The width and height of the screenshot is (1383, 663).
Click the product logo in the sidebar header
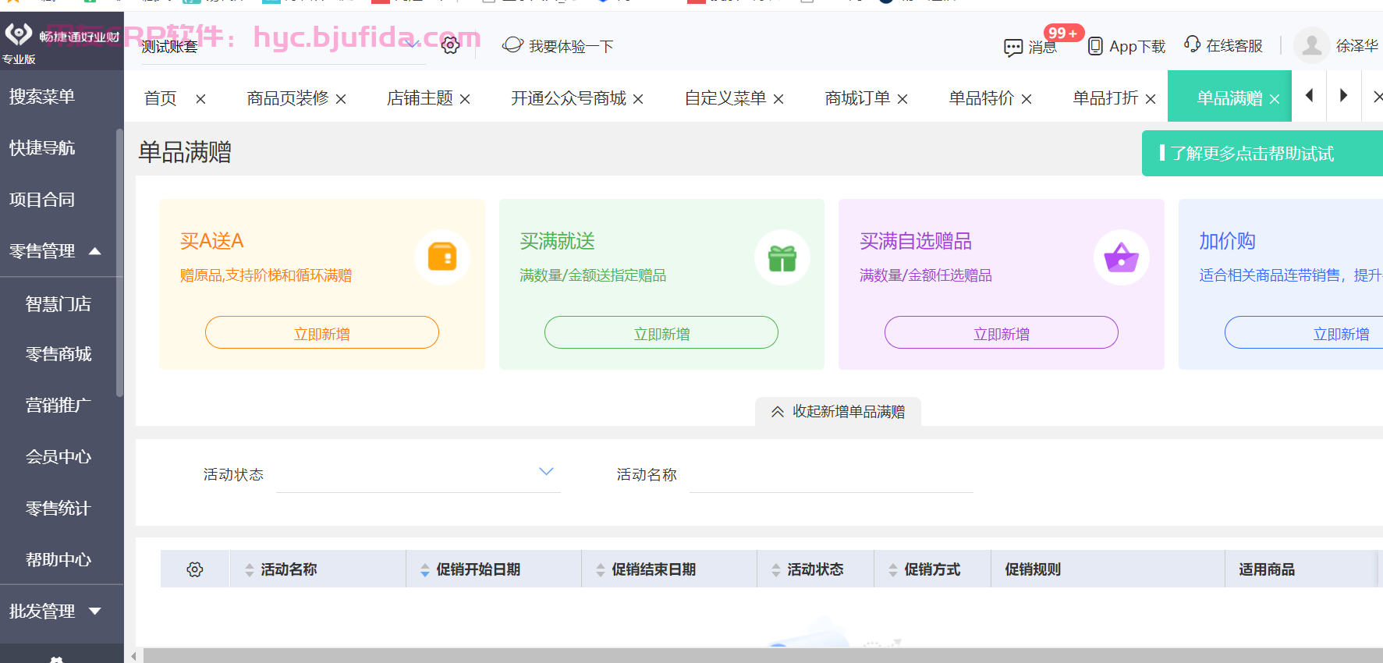tap(19, 34)
